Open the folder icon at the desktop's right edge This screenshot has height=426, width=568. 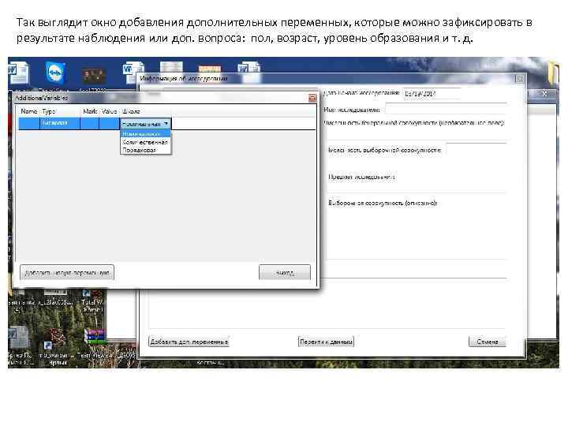[553, 74]
